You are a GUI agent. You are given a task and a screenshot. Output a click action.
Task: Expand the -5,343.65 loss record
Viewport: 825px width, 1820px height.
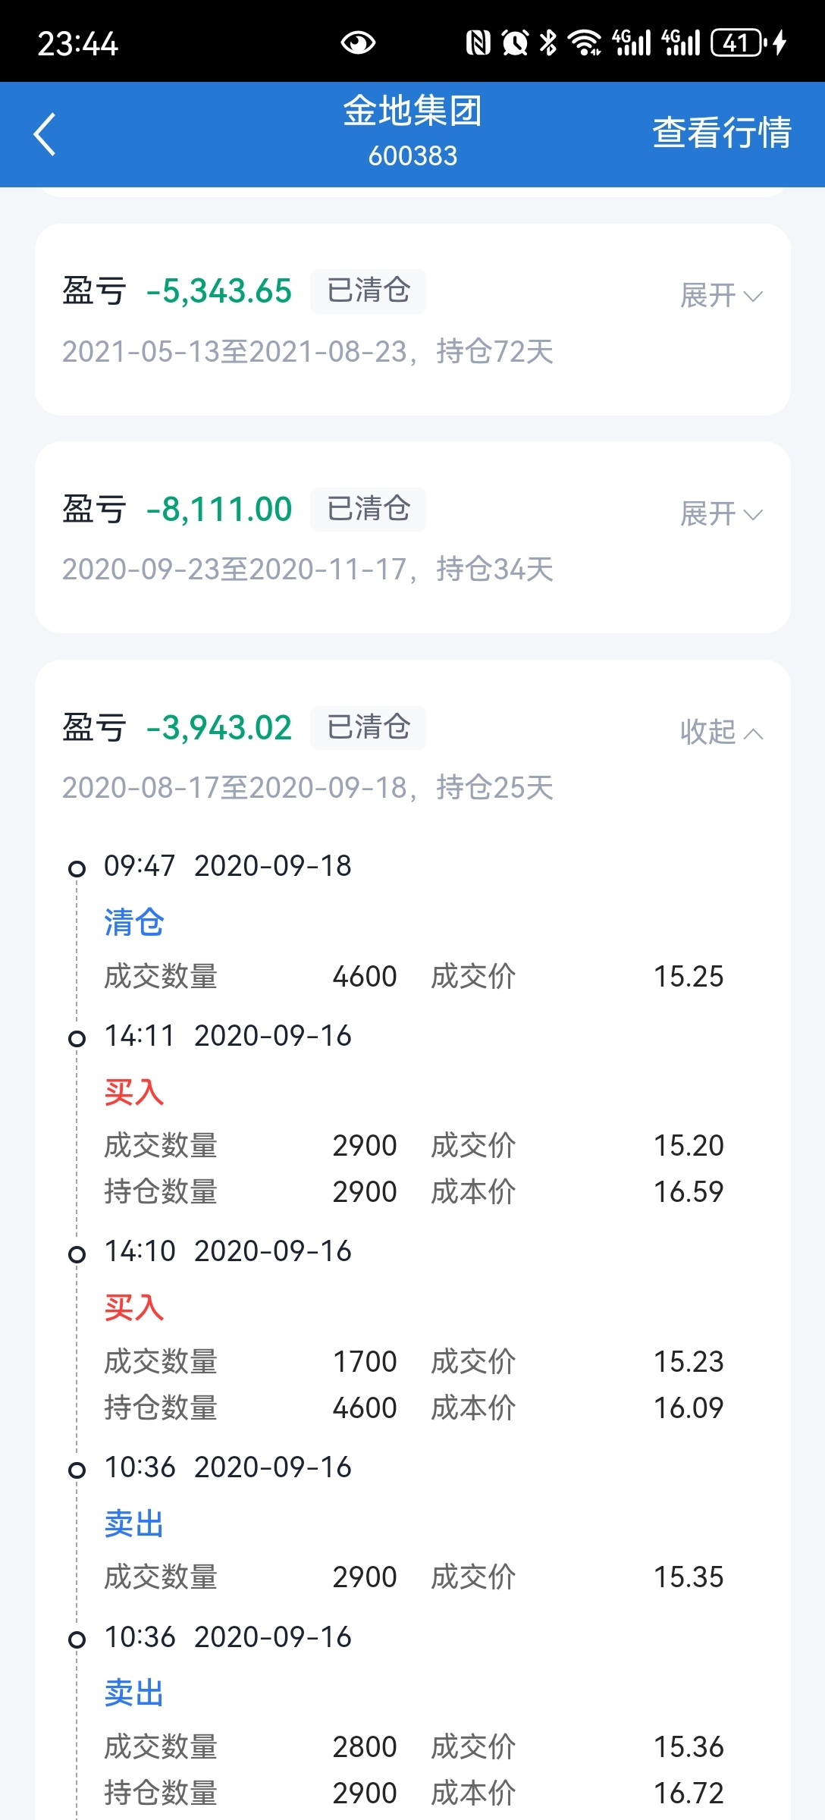(x=721, y=296)
